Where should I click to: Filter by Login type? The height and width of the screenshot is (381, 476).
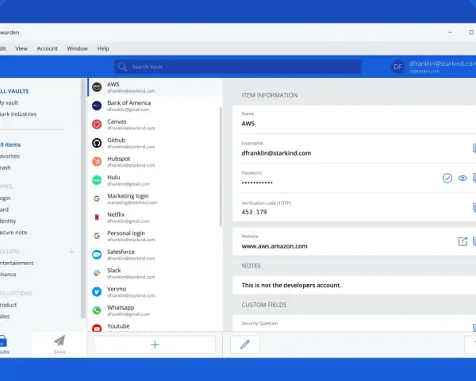click(6, 198)
